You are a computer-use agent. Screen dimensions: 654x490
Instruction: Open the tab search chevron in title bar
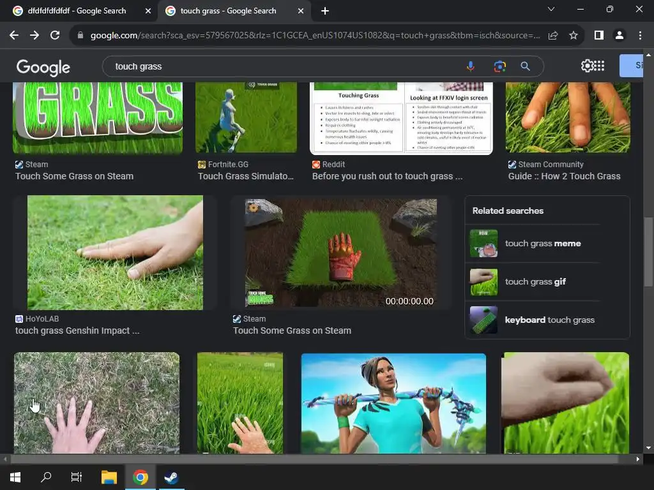click(x=551, y=9)
